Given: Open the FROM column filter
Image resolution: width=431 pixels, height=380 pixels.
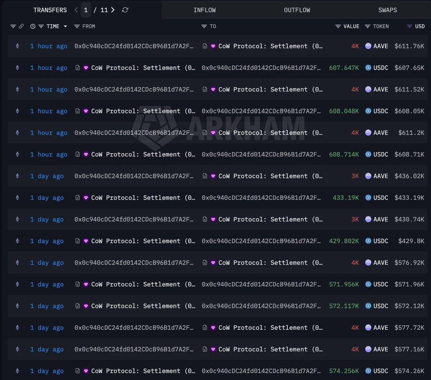Looking at the screenshot, I should pyautogui.click(x=77, y=26).
